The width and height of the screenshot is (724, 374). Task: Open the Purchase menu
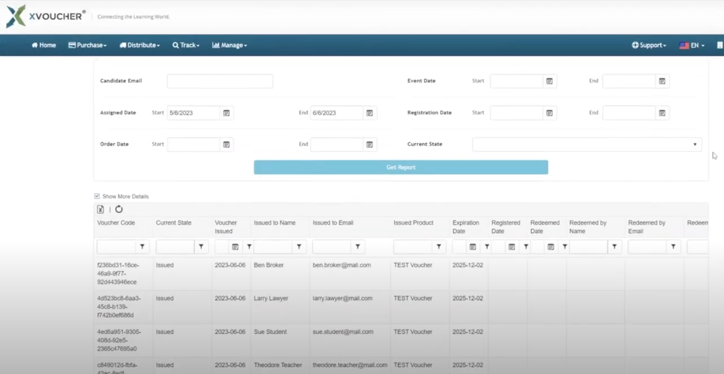[87, 45]
